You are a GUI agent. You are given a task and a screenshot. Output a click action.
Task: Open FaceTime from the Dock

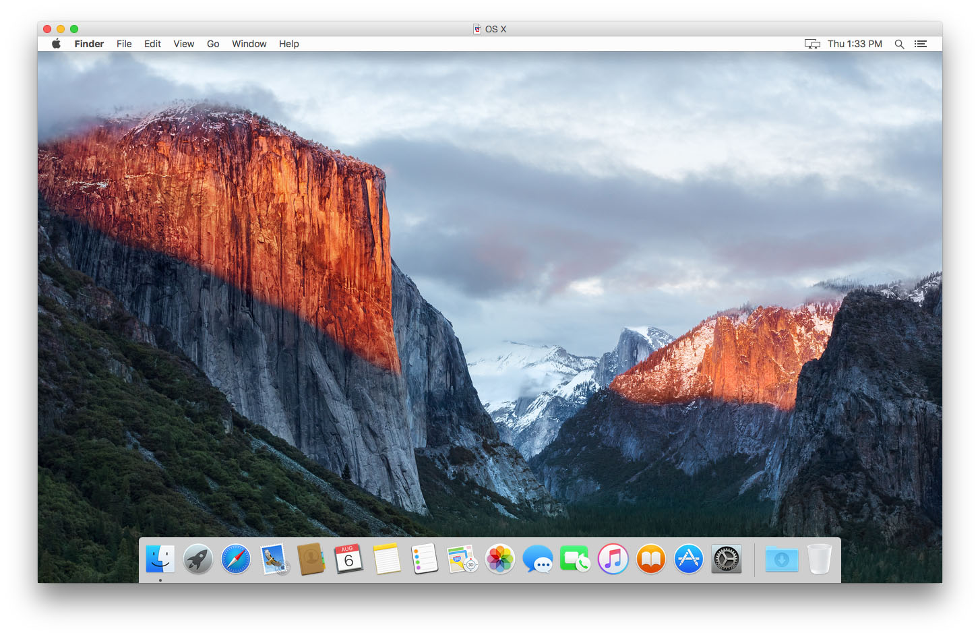(x=575, y=559)
